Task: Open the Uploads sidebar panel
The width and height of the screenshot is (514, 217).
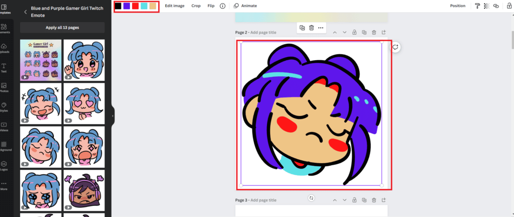Action: click(4, 48)
